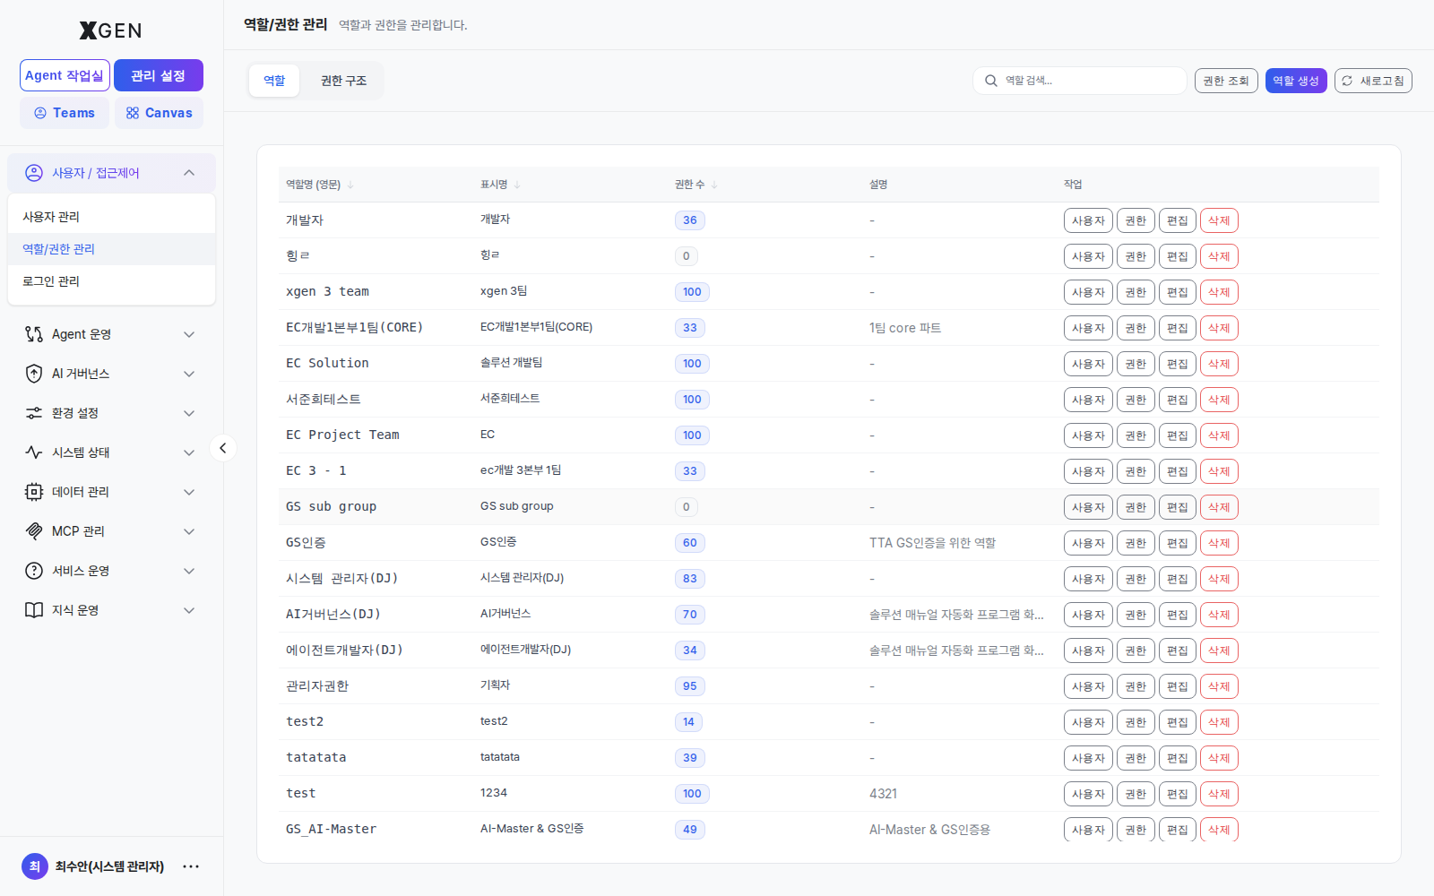The height and width of the screenshot is (896, 1434).
Task: Expand the Agent 운영 menu
Action: click(x=189, y=334)
